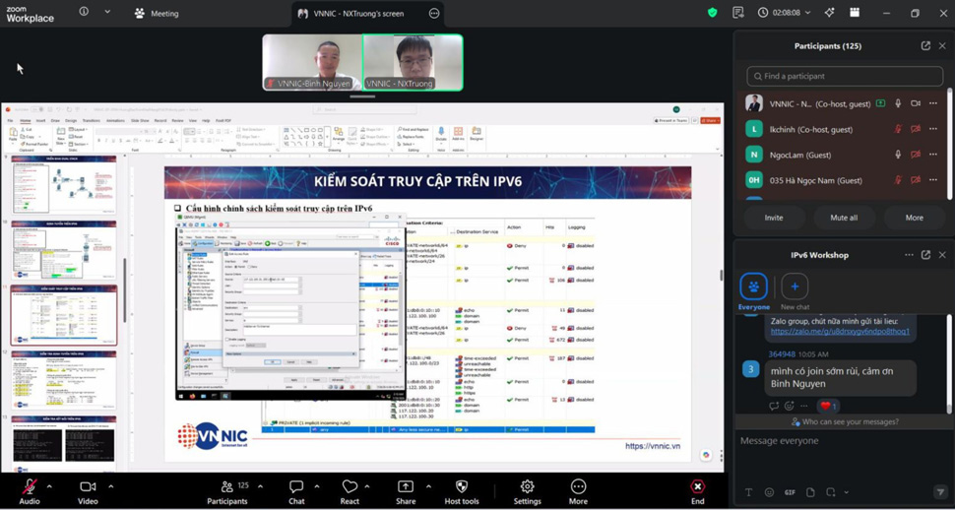Open emoji picker in chat box
The image size is (955, 510).
(769, 492)
